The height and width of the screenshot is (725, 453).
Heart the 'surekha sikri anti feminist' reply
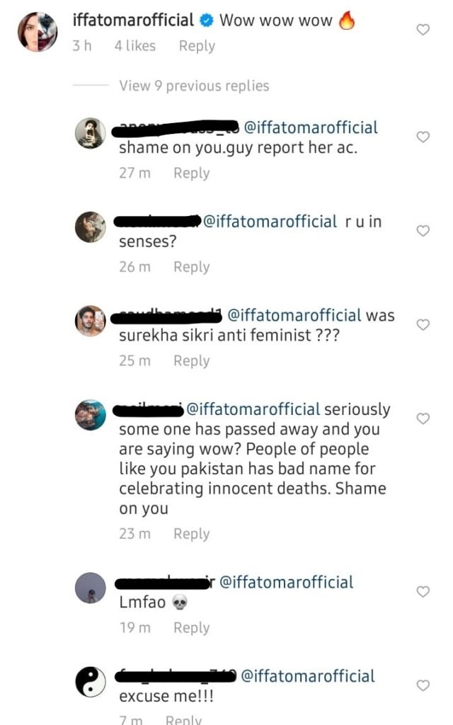click(x=423, y=325)
